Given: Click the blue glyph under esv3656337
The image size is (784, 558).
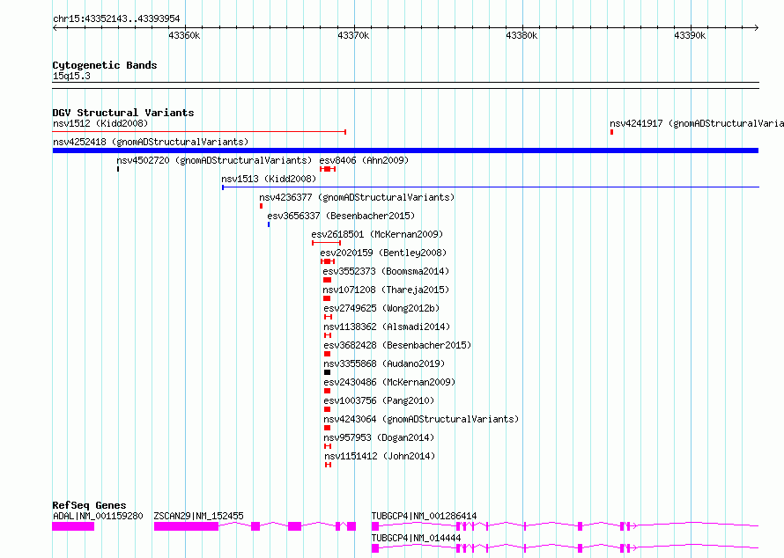Looking at the screenshot, I should pyautogui.click(x=269, y=224).
